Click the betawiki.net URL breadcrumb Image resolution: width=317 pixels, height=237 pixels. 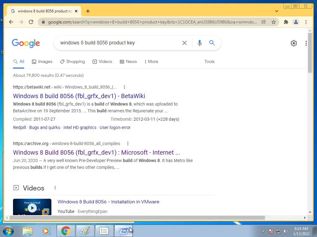click(x=65, y=87)
